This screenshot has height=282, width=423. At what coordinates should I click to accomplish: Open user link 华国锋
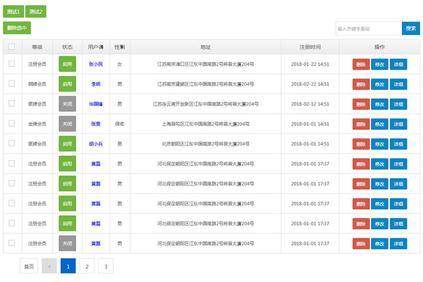click(96, 104)
